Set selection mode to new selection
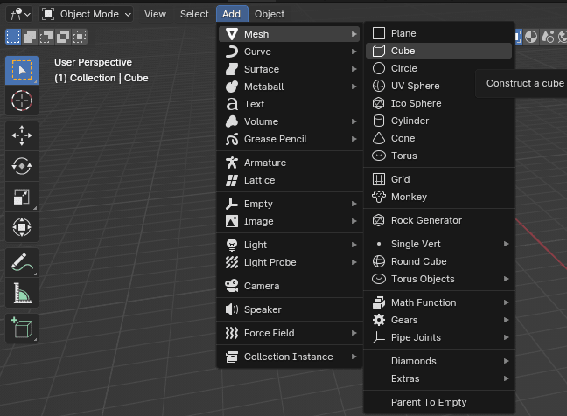Image resolution: width=567 pixels, height=416 pixels. [13, 37]
